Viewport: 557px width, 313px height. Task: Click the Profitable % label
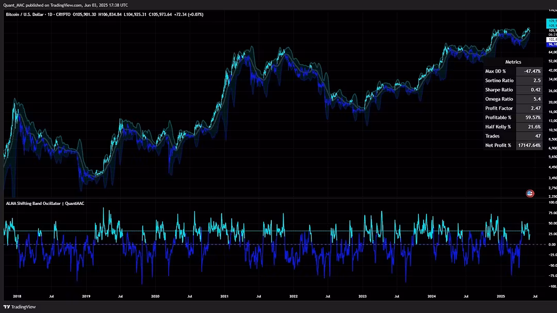(498, 117)
